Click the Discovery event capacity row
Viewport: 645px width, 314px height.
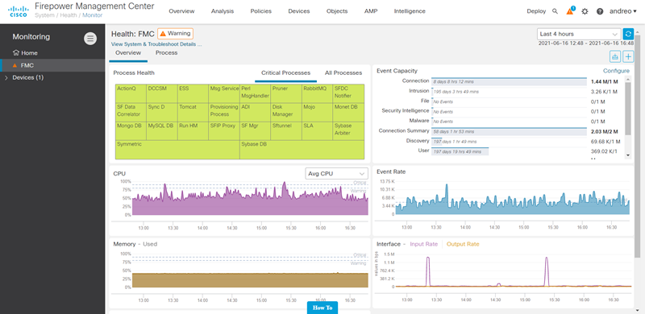tap(498, 142)
